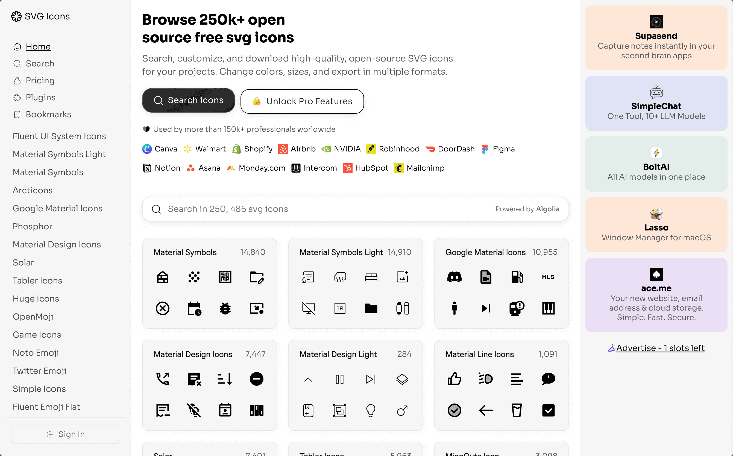The height and width of the screenshot is (456, 733).
Task: Select the folder icon in Material Symbols Light
Action: pyautogui.click(x=371, y=308)
